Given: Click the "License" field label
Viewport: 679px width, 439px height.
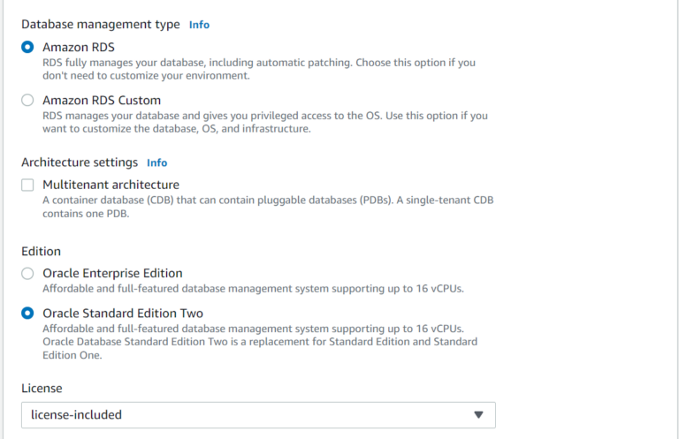Looking at the screenshot, I should 42,388.
